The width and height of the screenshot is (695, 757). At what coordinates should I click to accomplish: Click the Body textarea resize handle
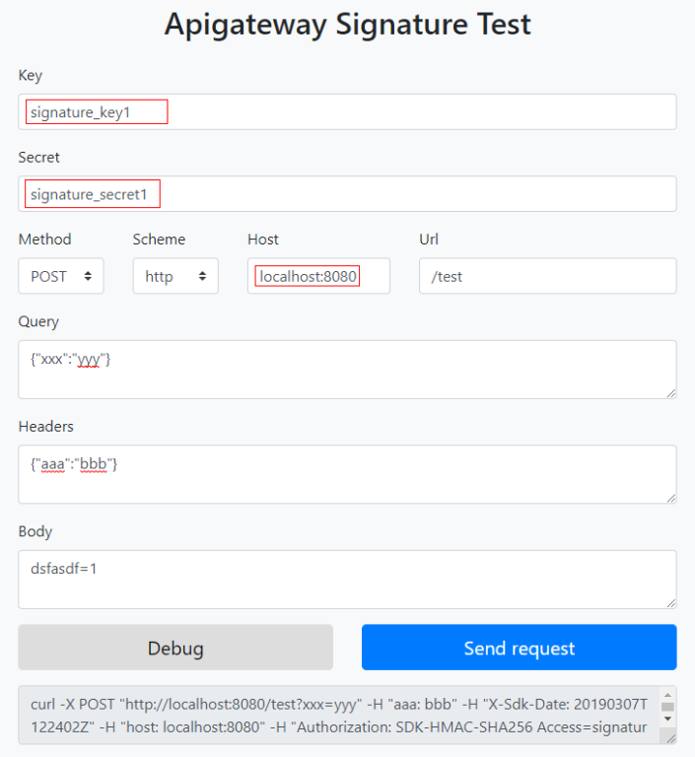pos(671,603)
